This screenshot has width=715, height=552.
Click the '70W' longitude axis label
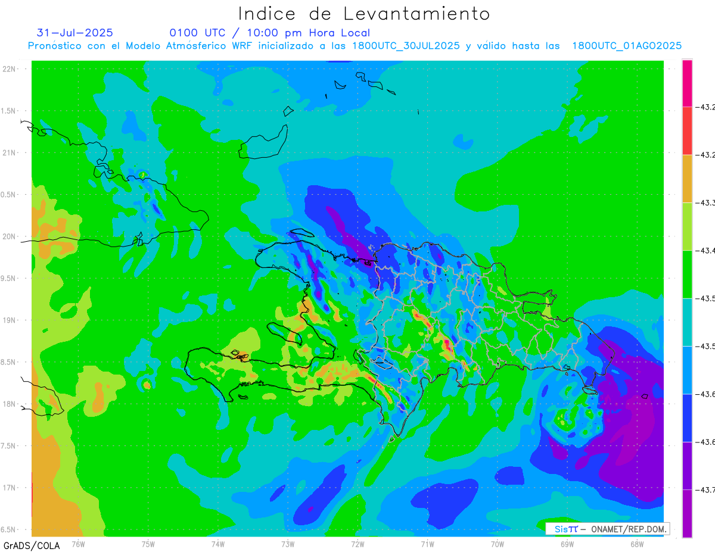498,544
